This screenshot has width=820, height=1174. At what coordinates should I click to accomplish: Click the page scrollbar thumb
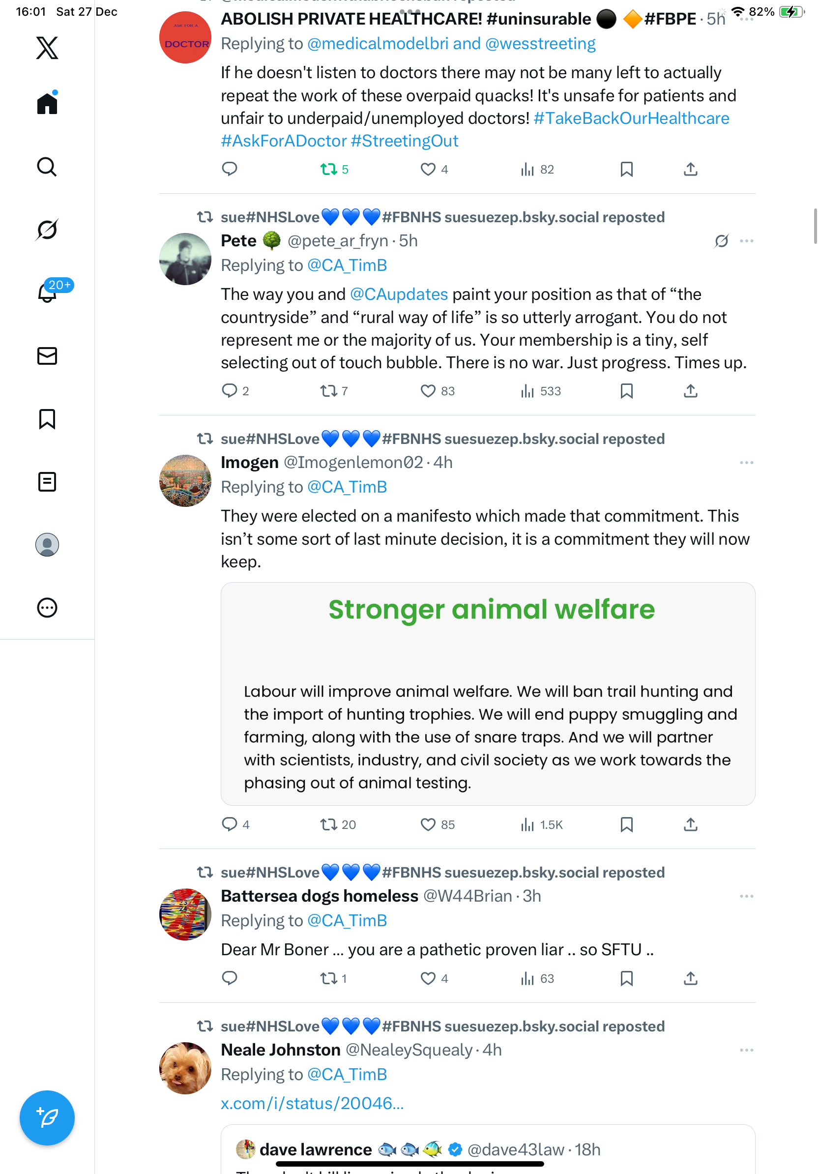[815, 226]
